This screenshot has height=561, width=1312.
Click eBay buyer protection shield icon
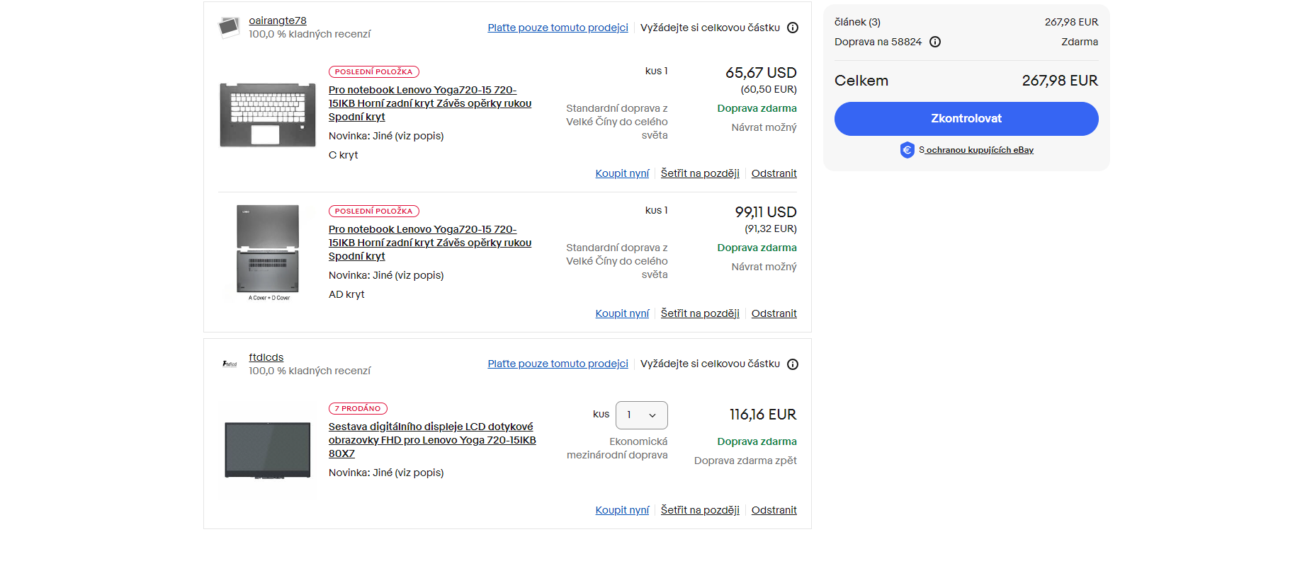[907, 150]
